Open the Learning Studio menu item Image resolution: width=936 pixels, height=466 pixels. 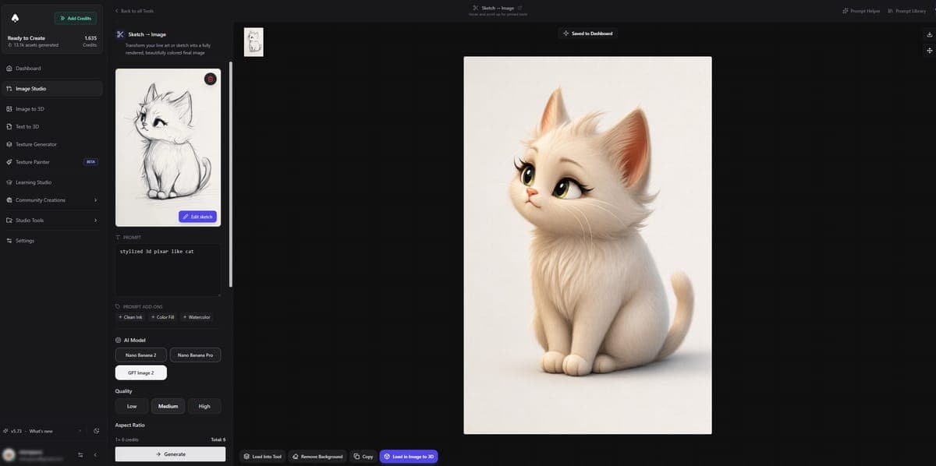pos(52,182)
